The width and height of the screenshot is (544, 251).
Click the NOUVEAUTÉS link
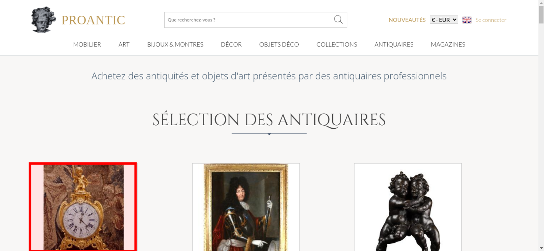click(x=407, y=20)
